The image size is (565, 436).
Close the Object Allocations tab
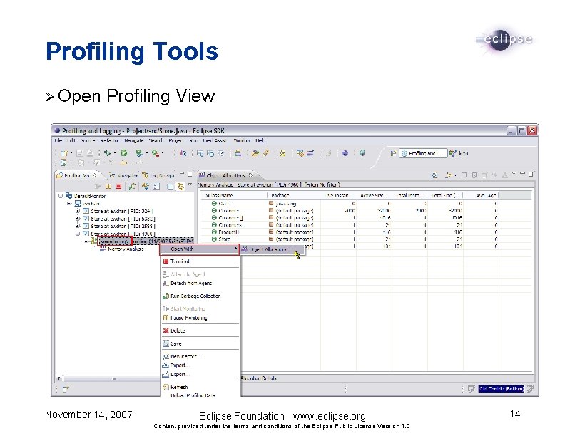251,175
